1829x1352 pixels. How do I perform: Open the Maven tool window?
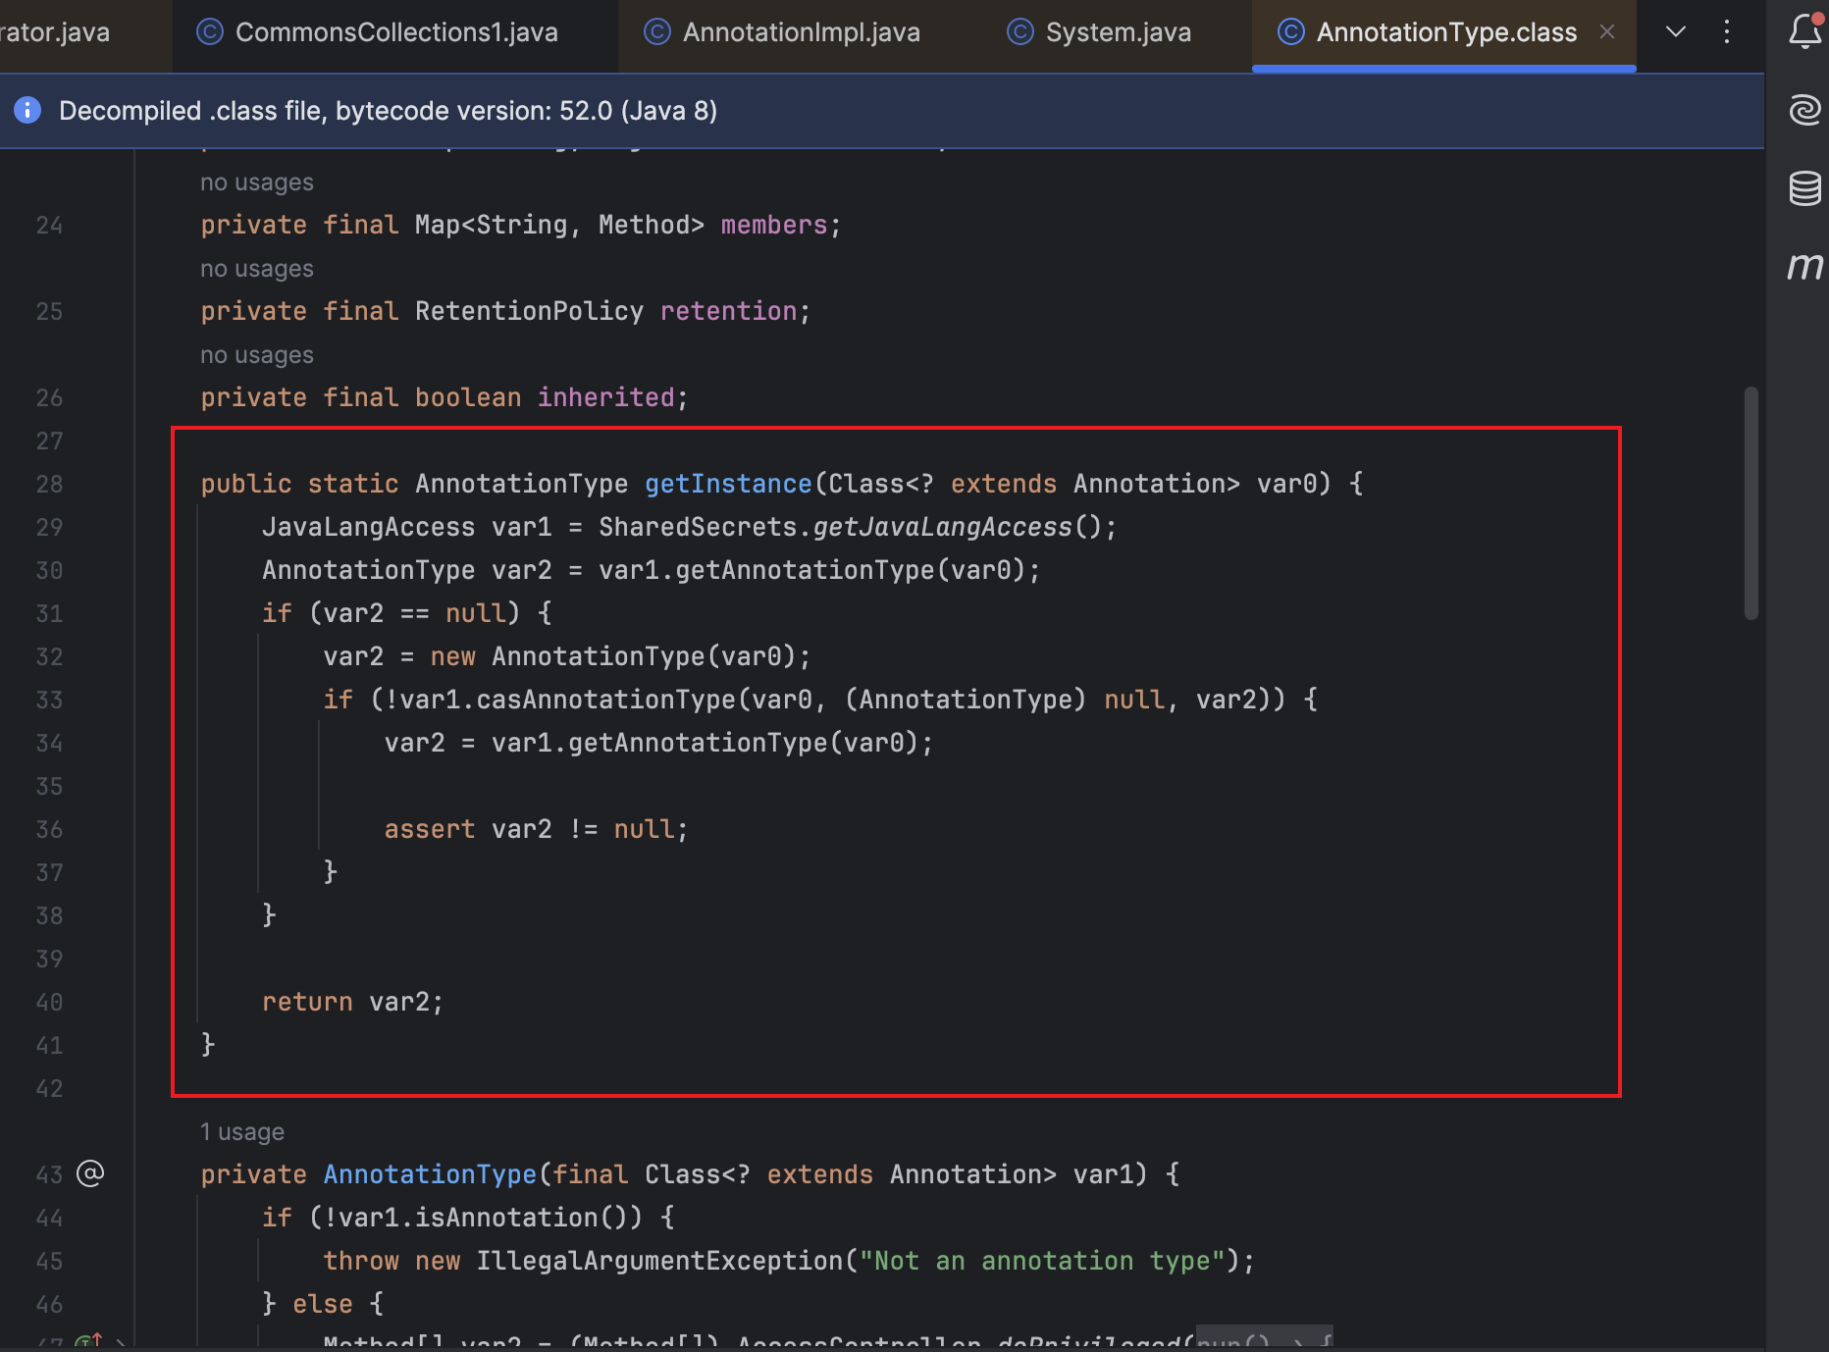(x=1804, y=266)
